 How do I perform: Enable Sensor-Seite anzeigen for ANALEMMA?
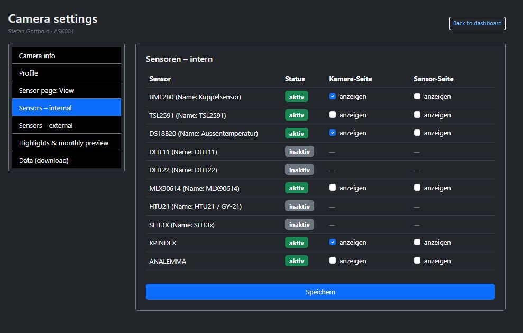tap(417, 261)
